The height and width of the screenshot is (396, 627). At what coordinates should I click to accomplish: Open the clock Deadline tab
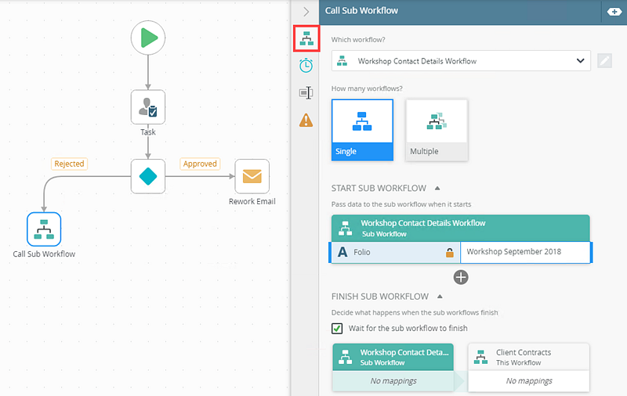[306, 66]
